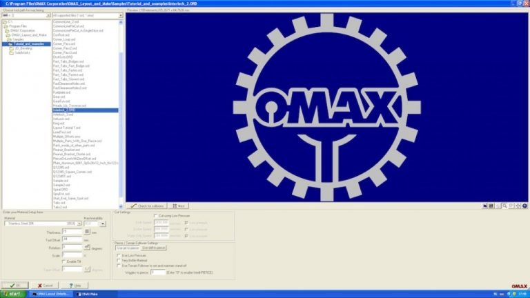Click the four-way arrows pan icon below the preview
530x298 pixels.
tap(518, 206)
